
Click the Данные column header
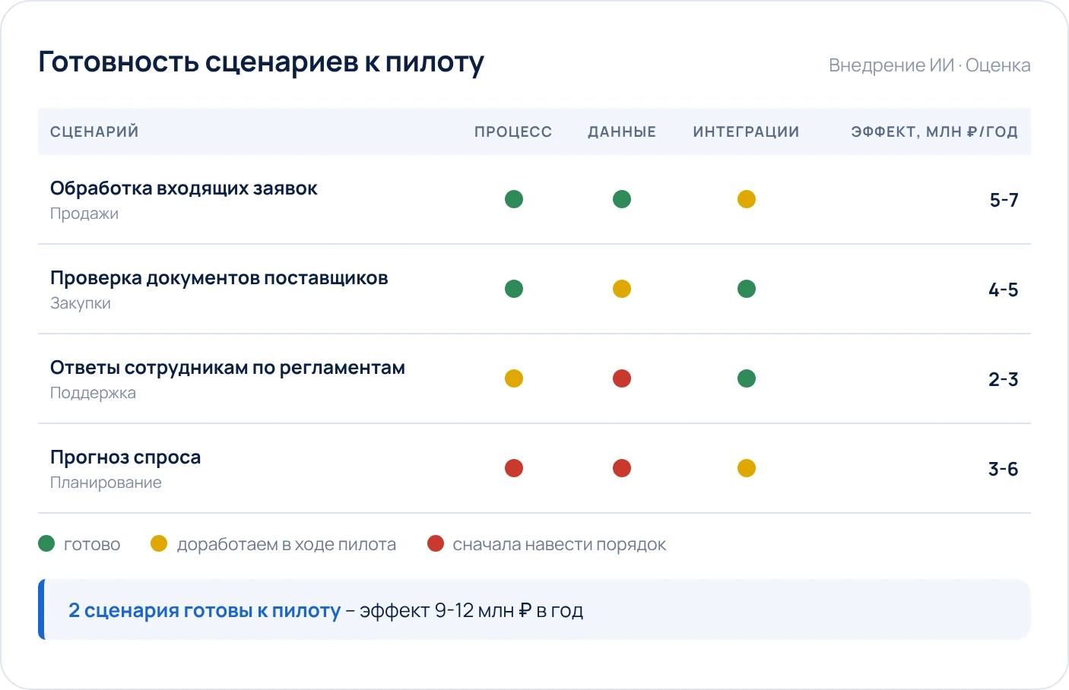coord(622,131)
